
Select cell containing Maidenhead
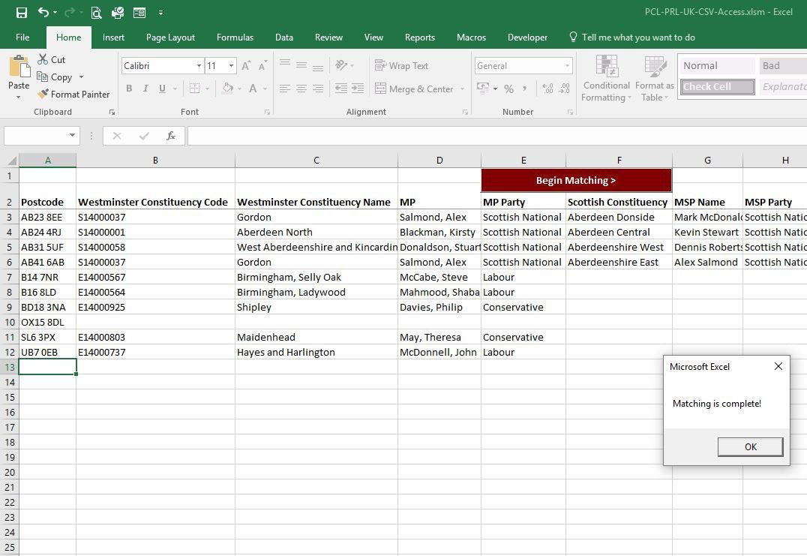click(316, 337)
